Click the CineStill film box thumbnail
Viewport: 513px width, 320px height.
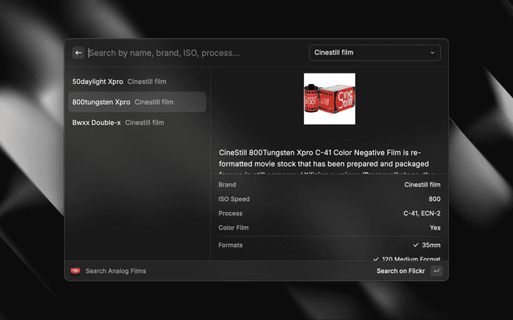tap(329, 98)
